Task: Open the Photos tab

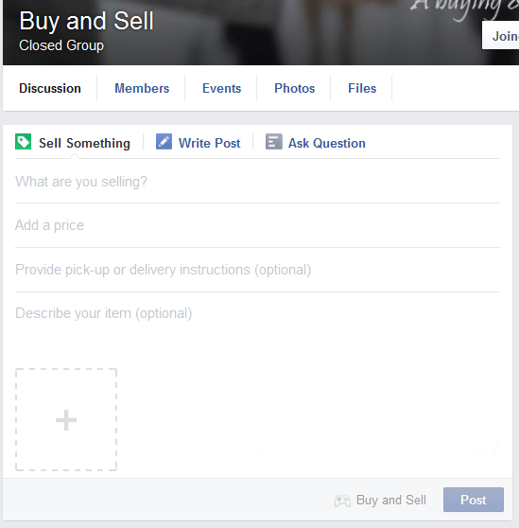Action: coord(294,88)
